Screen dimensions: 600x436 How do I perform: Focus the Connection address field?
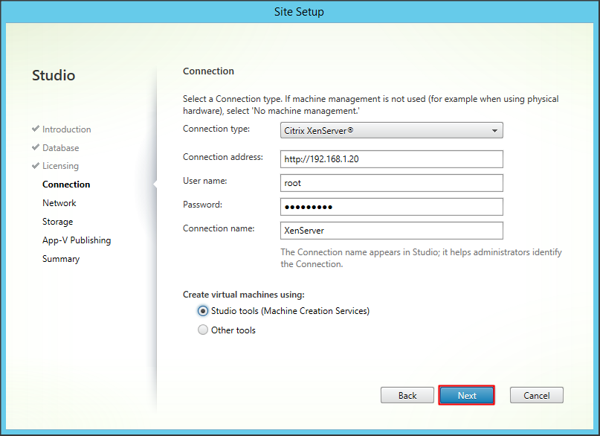click(x=392, y=159)
